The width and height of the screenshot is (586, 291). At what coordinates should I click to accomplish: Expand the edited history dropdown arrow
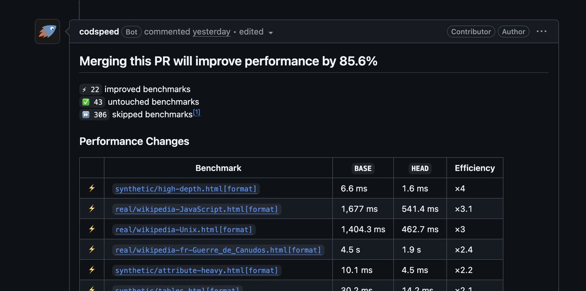pos(271,33)
